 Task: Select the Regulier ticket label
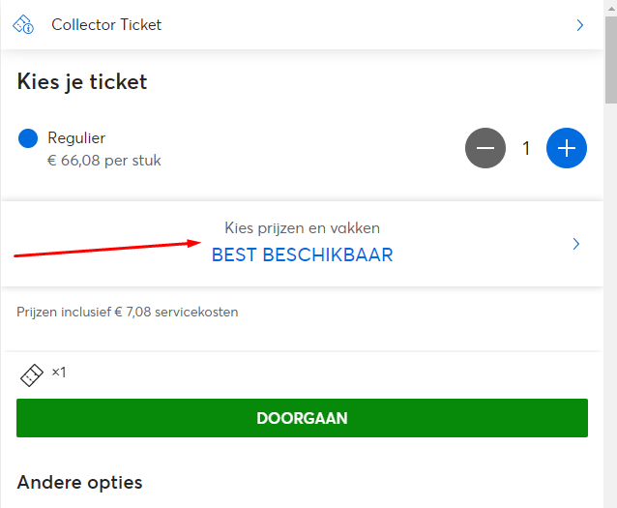click(76, 138)
